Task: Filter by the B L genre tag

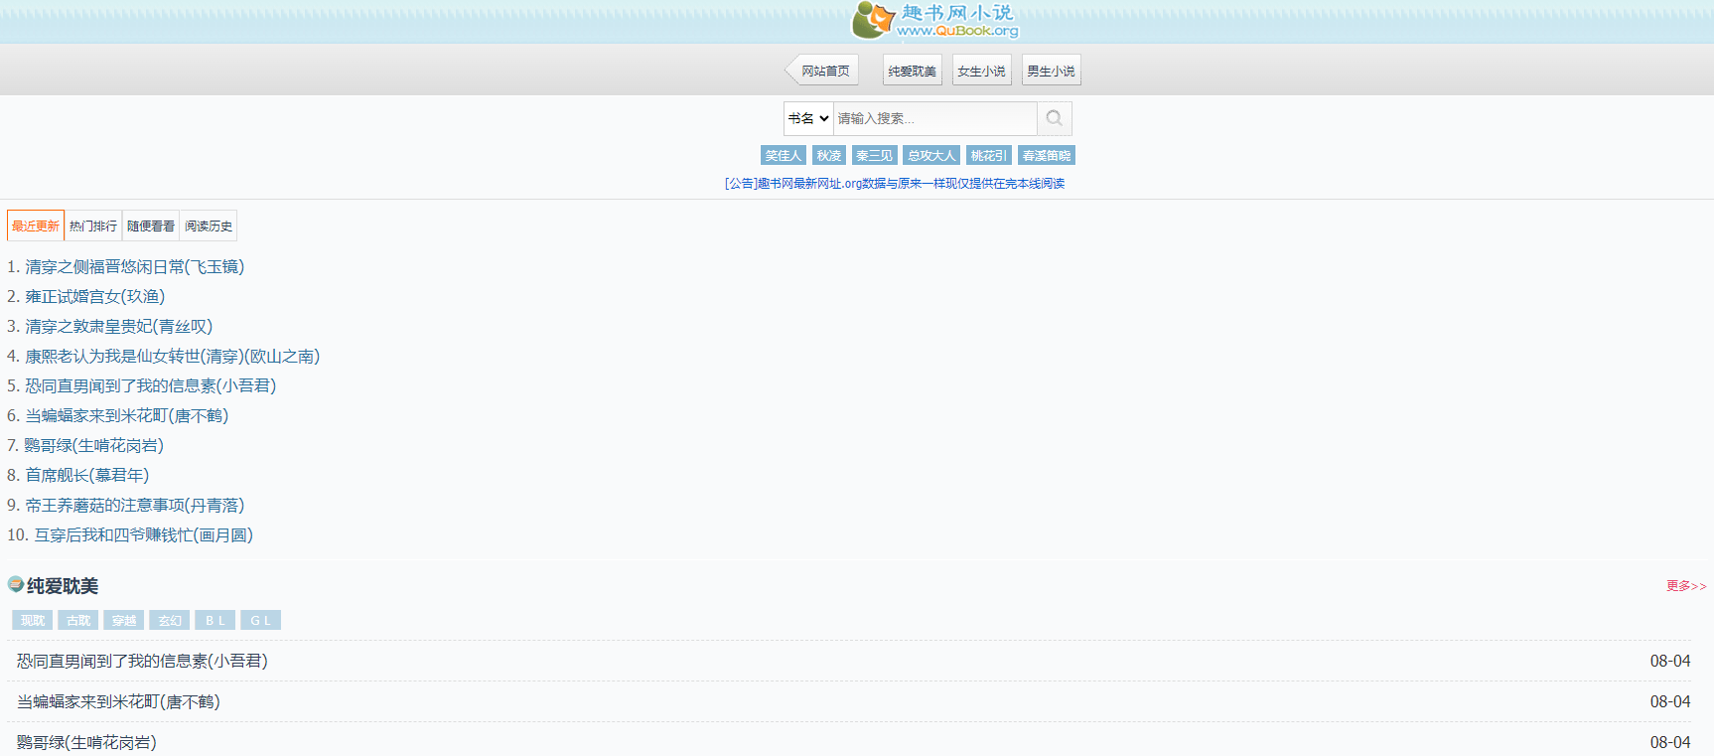Action: click(x=214, y=620)
